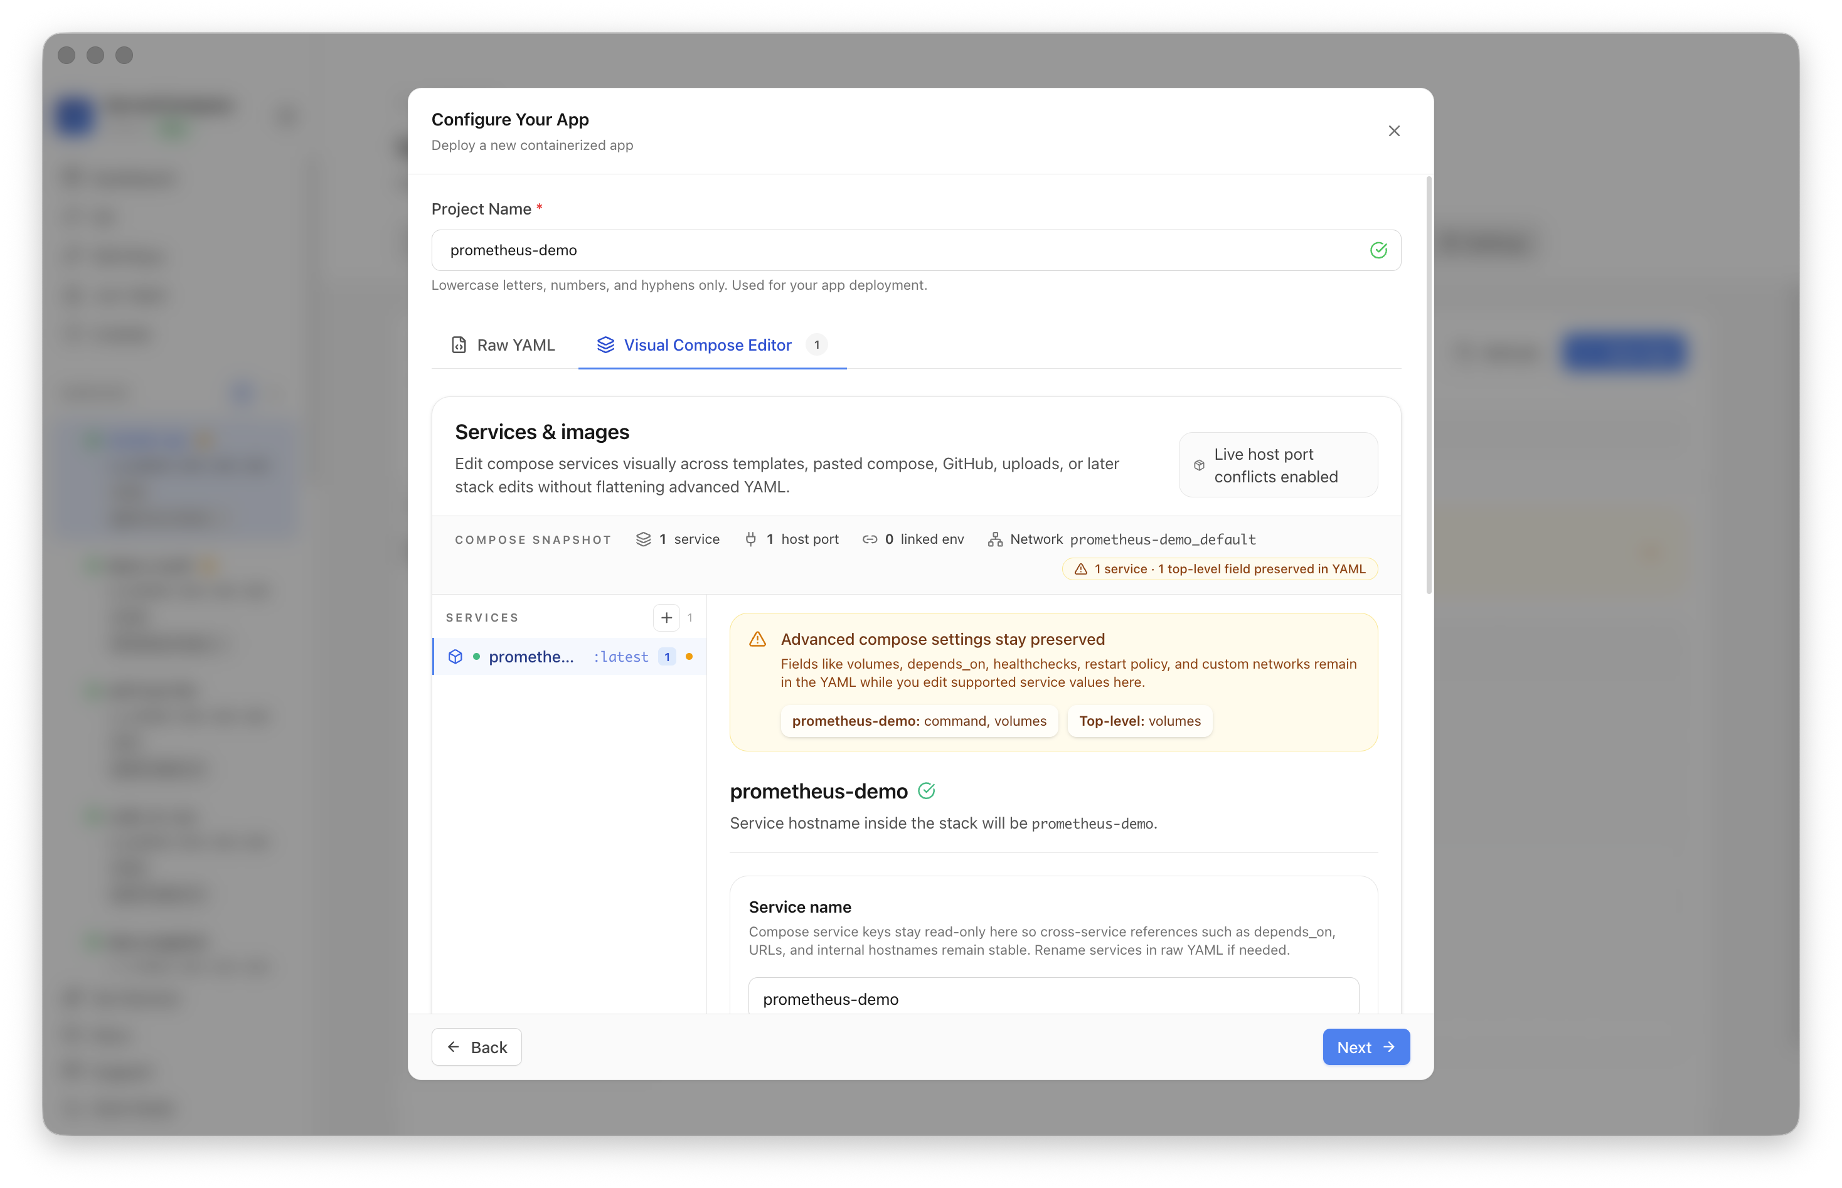Click the warning triangle in the preserved pill
Viewport: 1842px width, 1188px height.
(x=1080, y=568)
